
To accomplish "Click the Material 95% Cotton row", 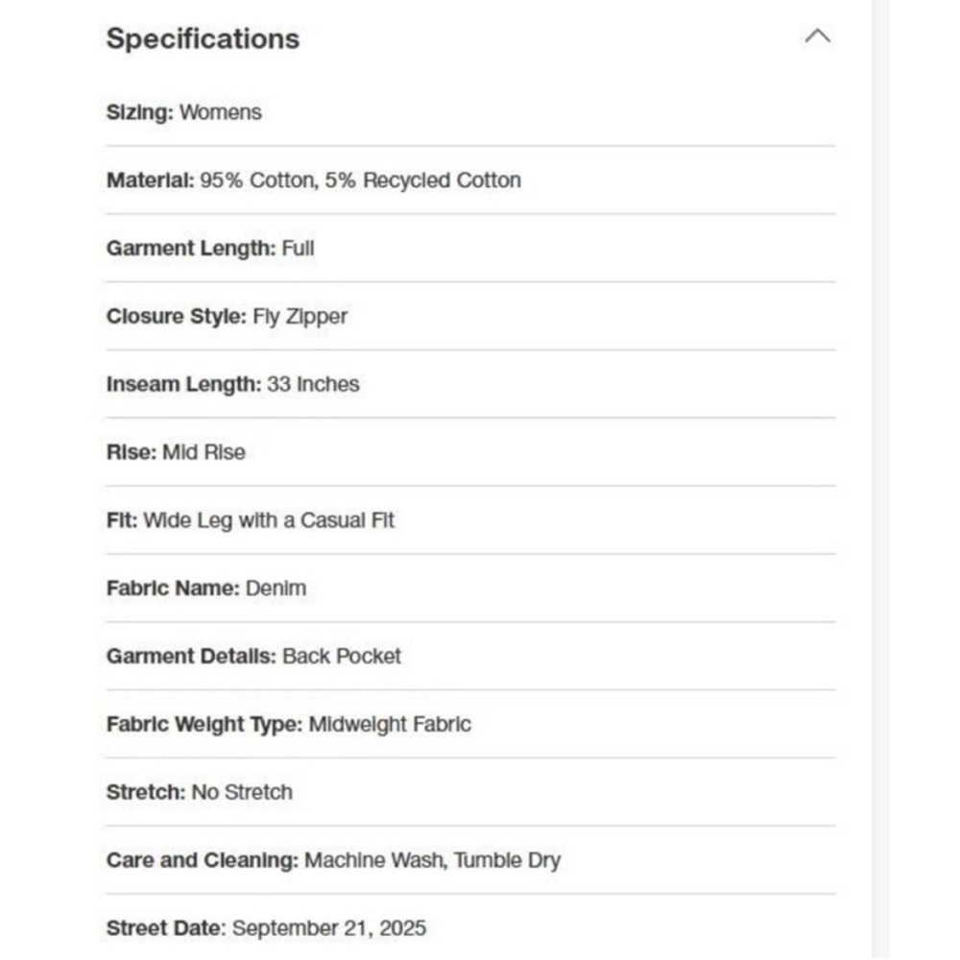I will (x=470, y=180).
